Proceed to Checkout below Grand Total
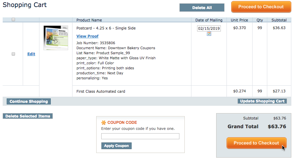This screenshot has width=293, height=159. [x=256, y=143]
